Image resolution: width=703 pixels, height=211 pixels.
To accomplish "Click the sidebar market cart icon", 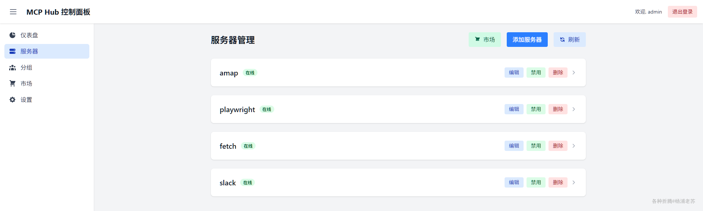I will 12,84.
